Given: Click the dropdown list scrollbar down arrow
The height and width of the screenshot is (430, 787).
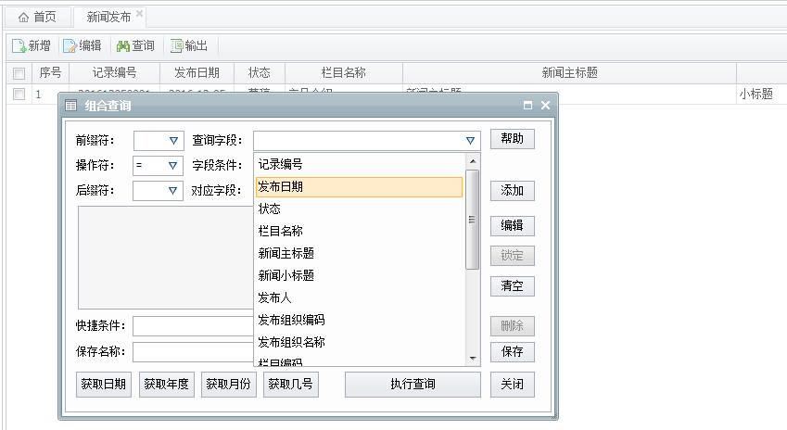Looking at the screenshot, I should click(x=473, y=358).
